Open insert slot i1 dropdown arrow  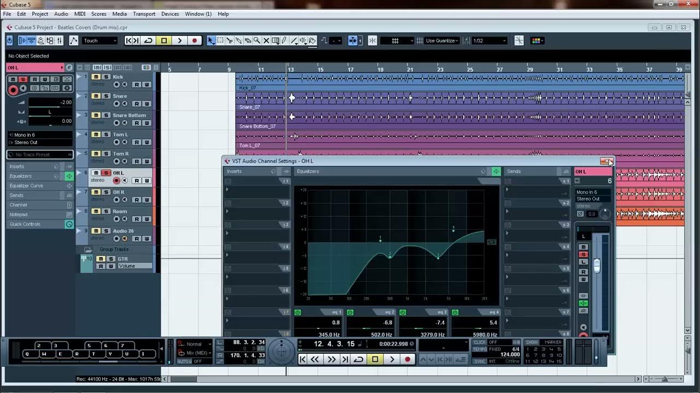(x=227, y=190)
